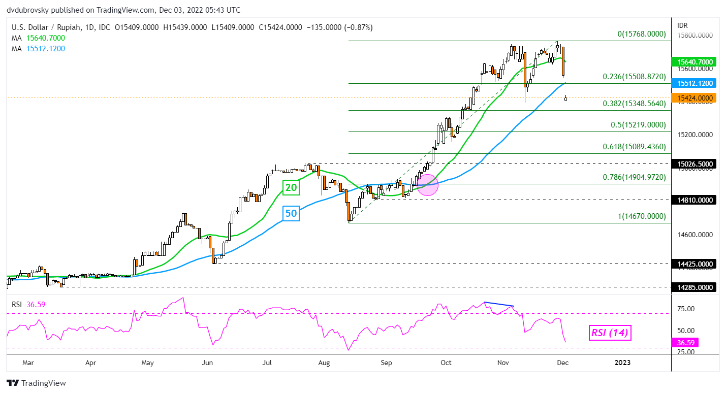Click the 'Dec' label on the time axis
The height and width of the screenshot is (394, 726).
coord(562,363)
